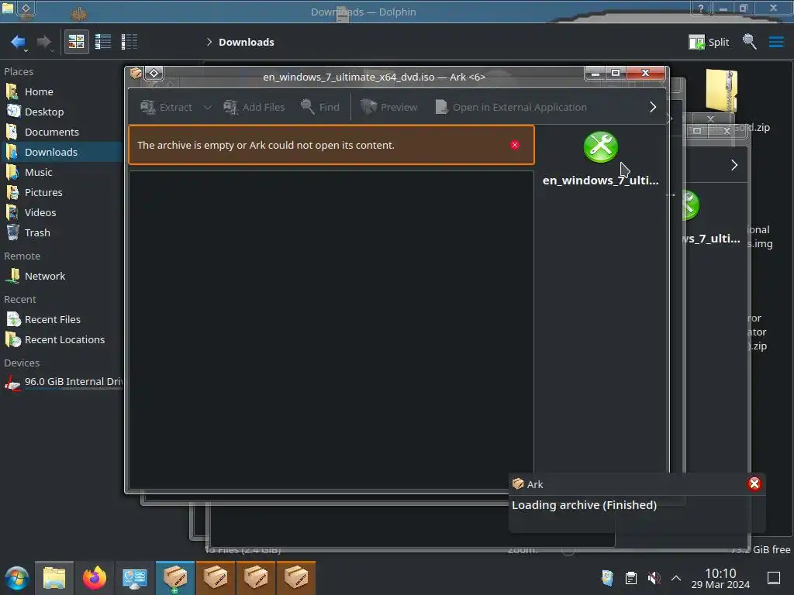
Task: Minimize the front Ark <6> window
Action: 595,74
